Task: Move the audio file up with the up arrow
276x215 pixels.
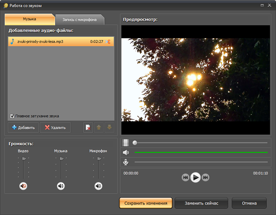Action: pos(99,127)
